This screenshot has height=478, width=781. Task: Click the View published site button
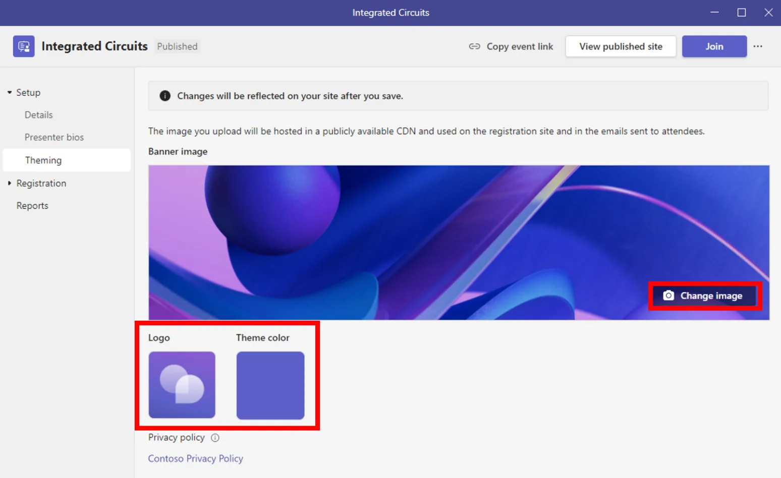coord(621,46)
